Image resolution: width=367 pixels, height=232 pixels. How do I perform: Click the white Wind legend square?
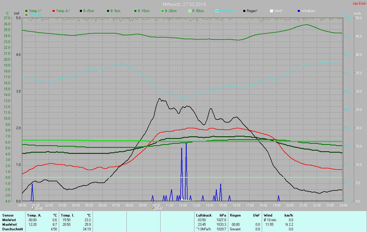272,11
